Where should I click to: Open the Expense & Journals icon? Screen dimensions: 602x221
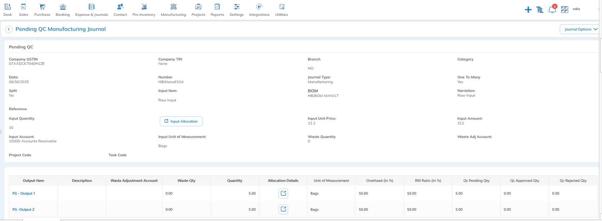coord(92,7)
